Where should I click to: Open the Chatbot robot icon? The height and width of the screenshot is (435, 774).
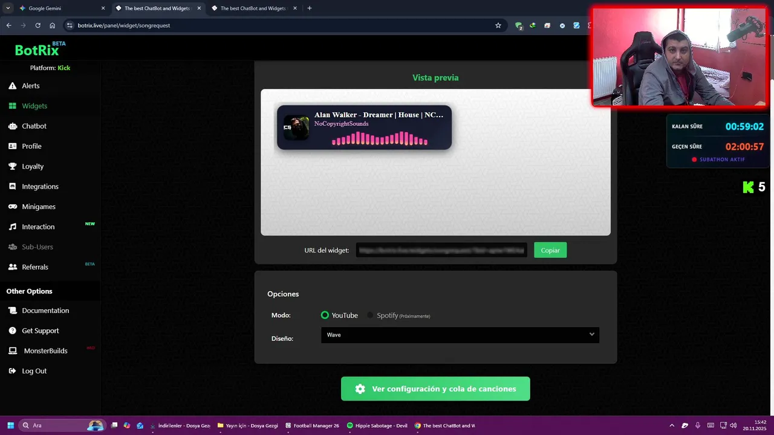(x=12, y=126)
